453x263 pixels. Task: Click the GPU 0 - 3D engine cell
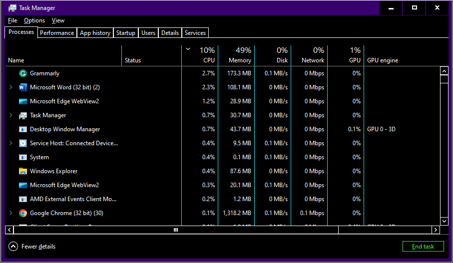382,129
